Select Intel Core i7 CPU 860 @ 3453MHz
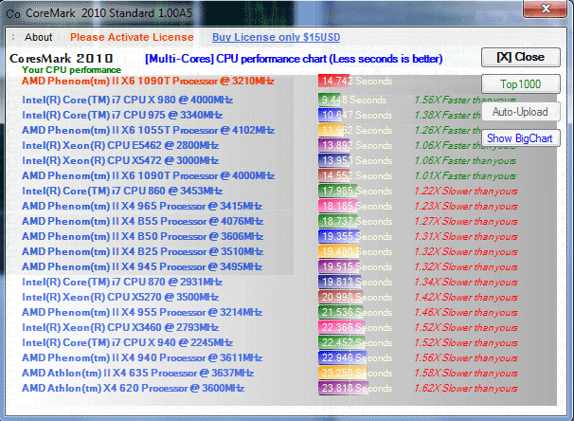This screenshot has width=574, height=421. 122,191
